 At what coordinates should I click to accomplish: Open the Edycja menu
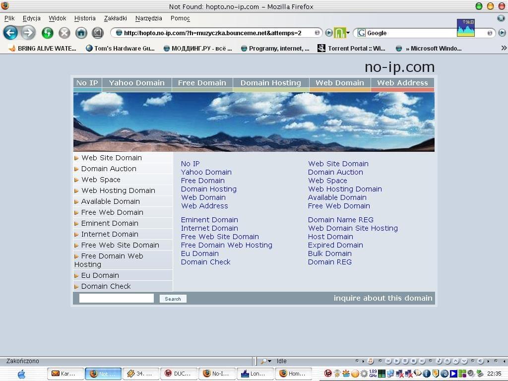pyautogui.click(x=31, y=18)
